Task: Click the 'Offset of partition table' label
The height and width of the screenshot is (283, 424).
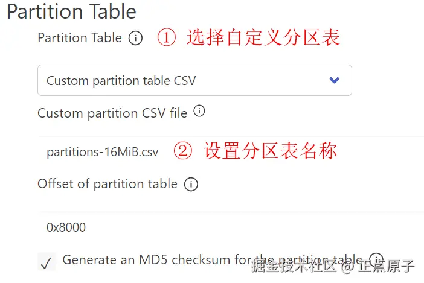Action: (108, 184)
